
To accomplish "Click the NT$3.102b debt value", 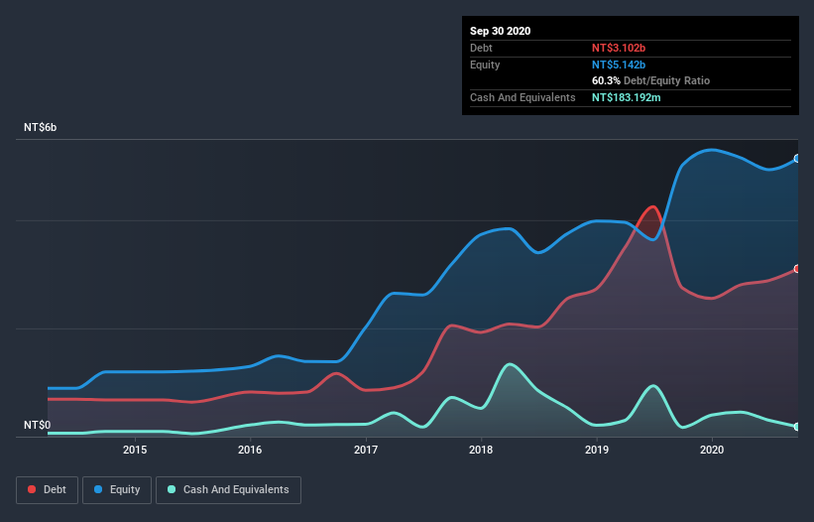I will pos(619,48).
